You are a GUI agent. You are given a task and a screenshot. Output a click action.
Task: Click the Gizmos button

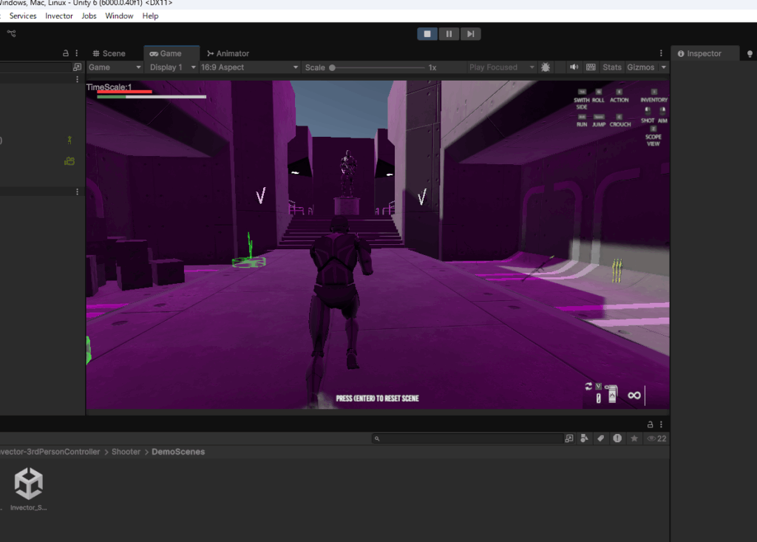point(640,67)
